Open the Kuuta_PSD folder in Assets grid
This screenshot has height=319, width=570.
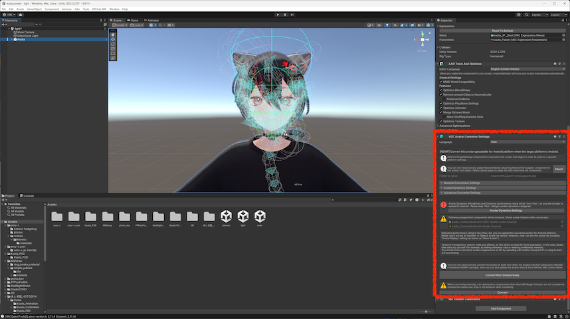coord(90,218)
